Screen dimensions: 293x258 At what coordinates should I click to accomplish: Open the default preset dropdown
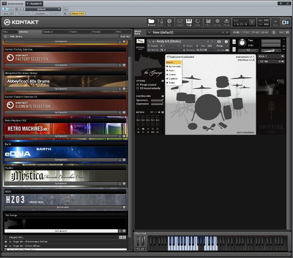(43, 9)
